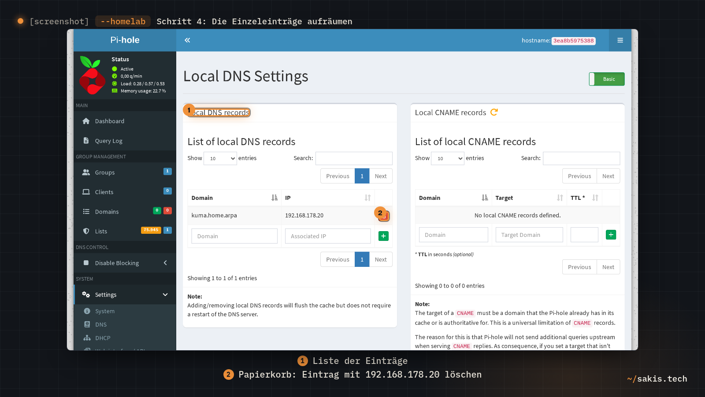
Task: Open CNAME records entries-per-page dropdown
Action: pyautogui.click(x=448, y=158)
